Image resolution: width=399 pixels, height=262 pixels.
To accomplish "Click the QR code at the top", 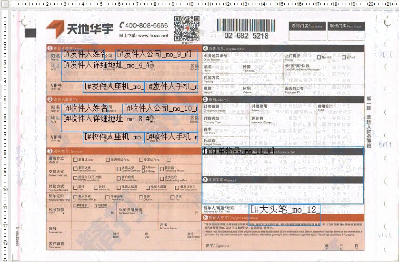I will coord(186,28).
